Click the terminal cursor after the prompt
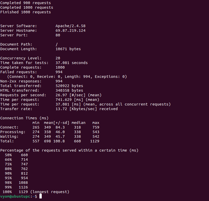The height and width of the screenshot is (201, 209). (x=40, y=196)
